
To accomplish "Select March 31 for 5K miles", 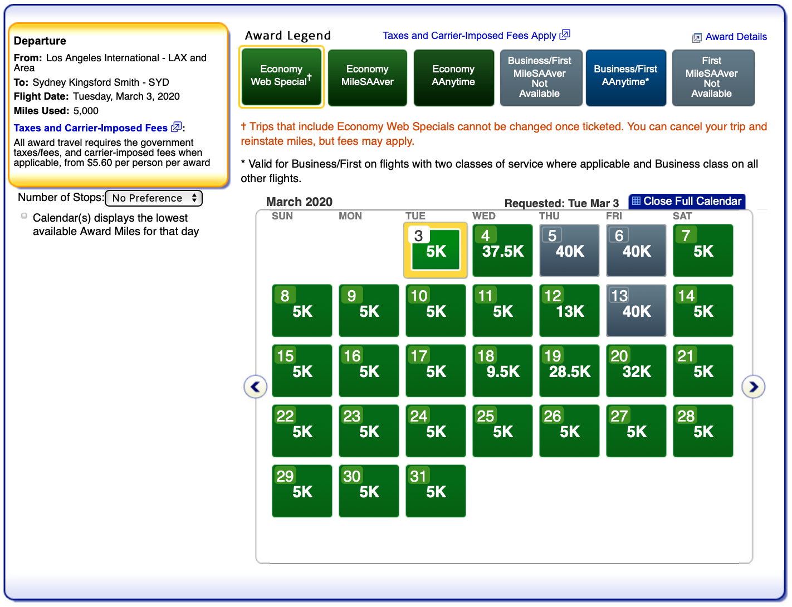I will 436,491.
